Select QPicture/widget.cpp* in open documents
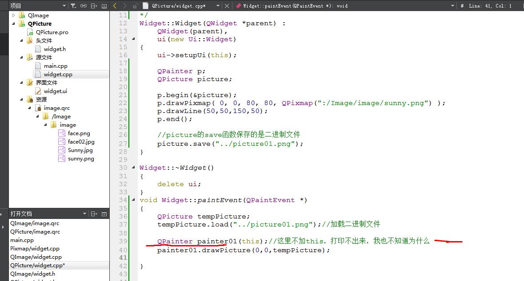 point(37,265)
